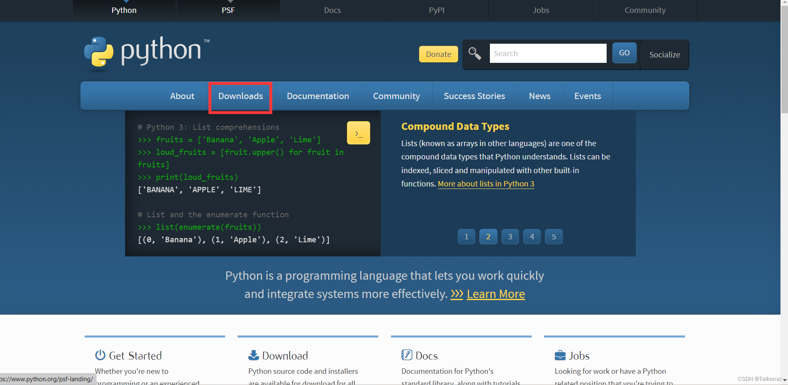Screen dimensions: 788x385
Task: Open the News menu
Action: tap(540, 96)
